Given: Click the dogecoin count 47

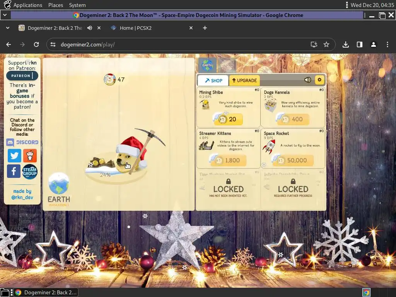Looking at the screenshot, I should click(x=121, y=80).
